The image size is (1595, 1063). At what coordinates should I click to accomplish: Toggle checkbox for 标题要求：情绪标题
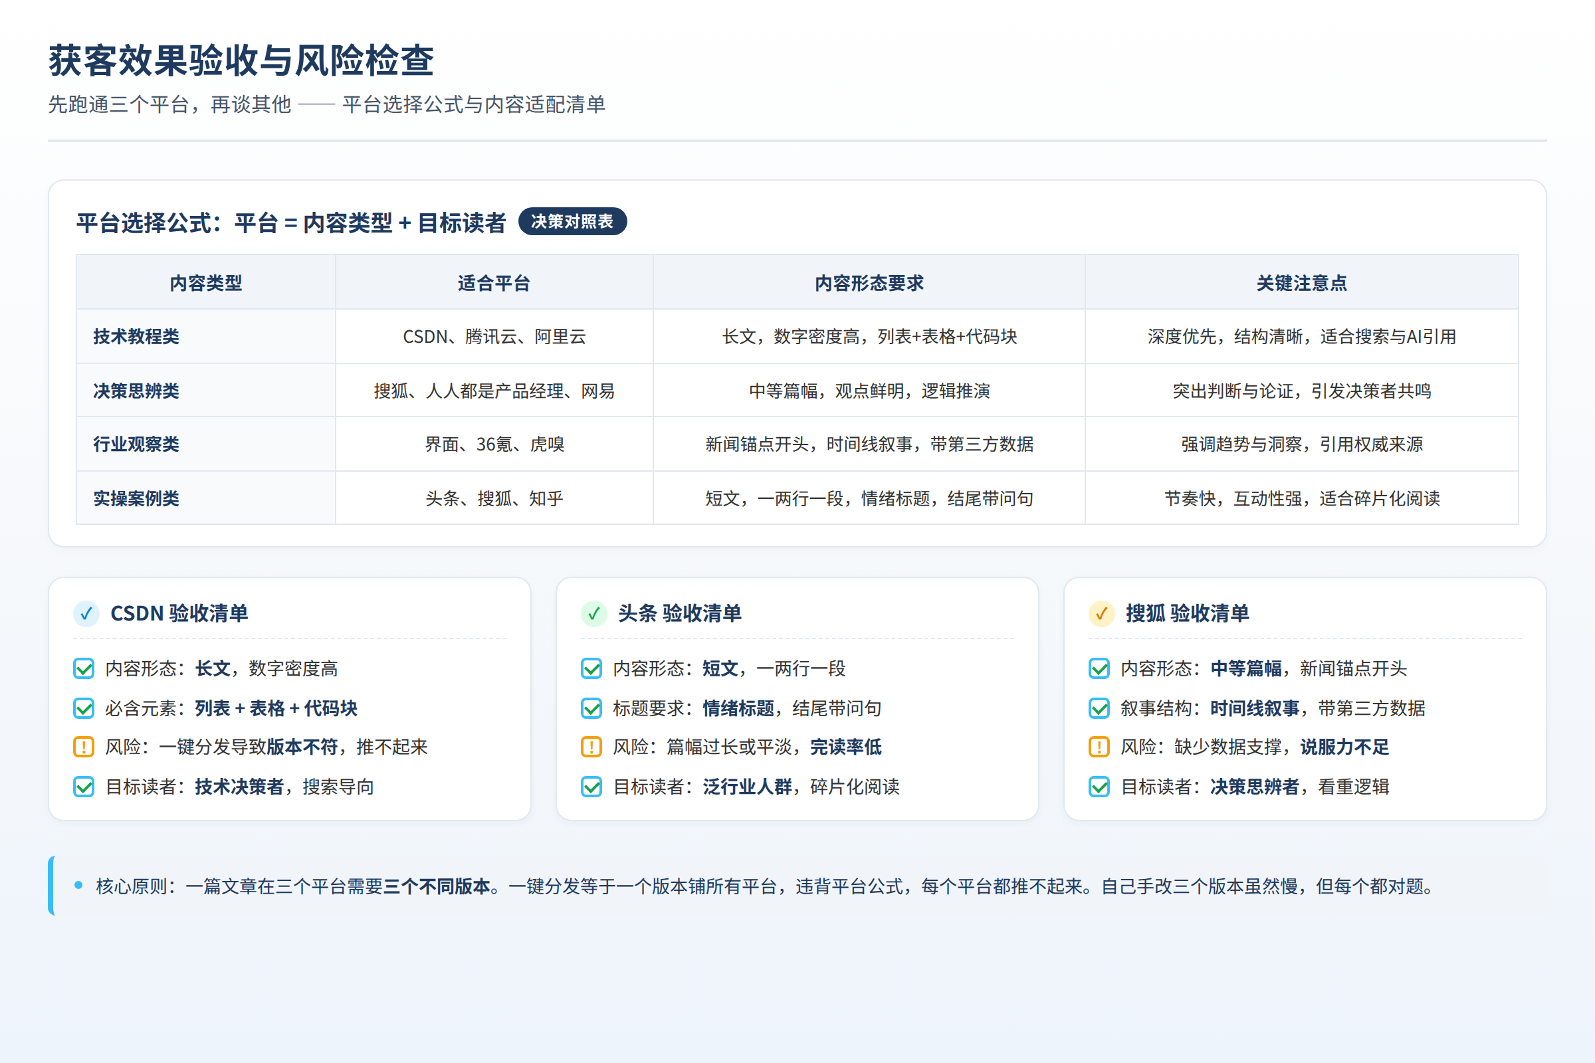591,708
